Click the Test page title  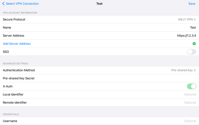click(99, 4)
